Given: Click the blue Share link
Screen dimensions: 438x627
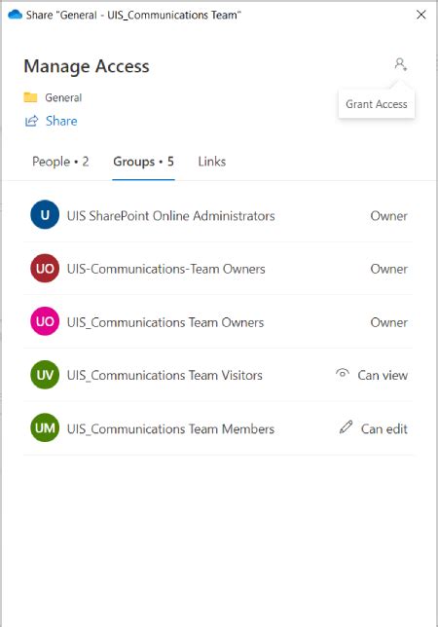Looking at the screenshot, I should point(61,121).
